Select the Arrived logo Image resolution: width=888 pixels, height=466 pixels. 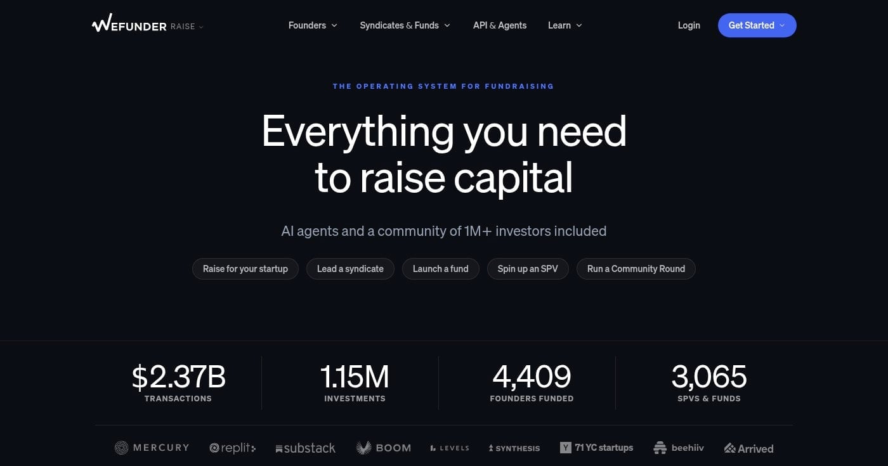(x=748, y=448)
